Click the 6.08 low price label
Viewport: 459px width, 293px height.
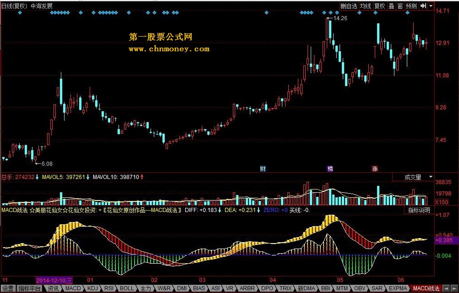[x=47, y=164]
